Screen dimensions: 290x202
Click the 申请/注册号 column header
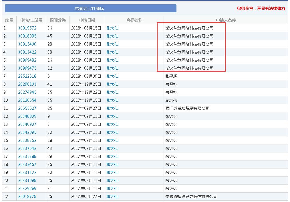(31, 20)
